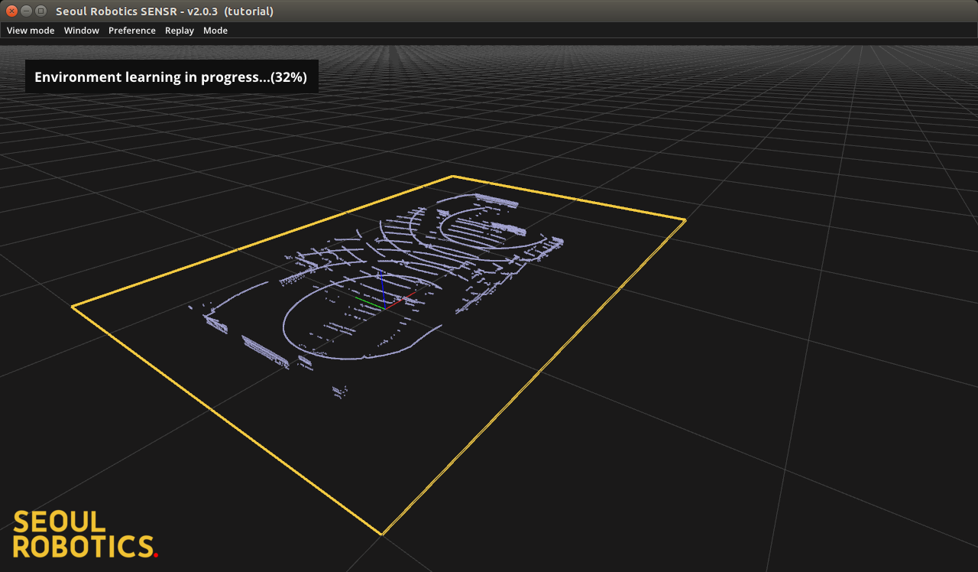Minimize the SENSR window
The image size is (978, 572).
26,11
